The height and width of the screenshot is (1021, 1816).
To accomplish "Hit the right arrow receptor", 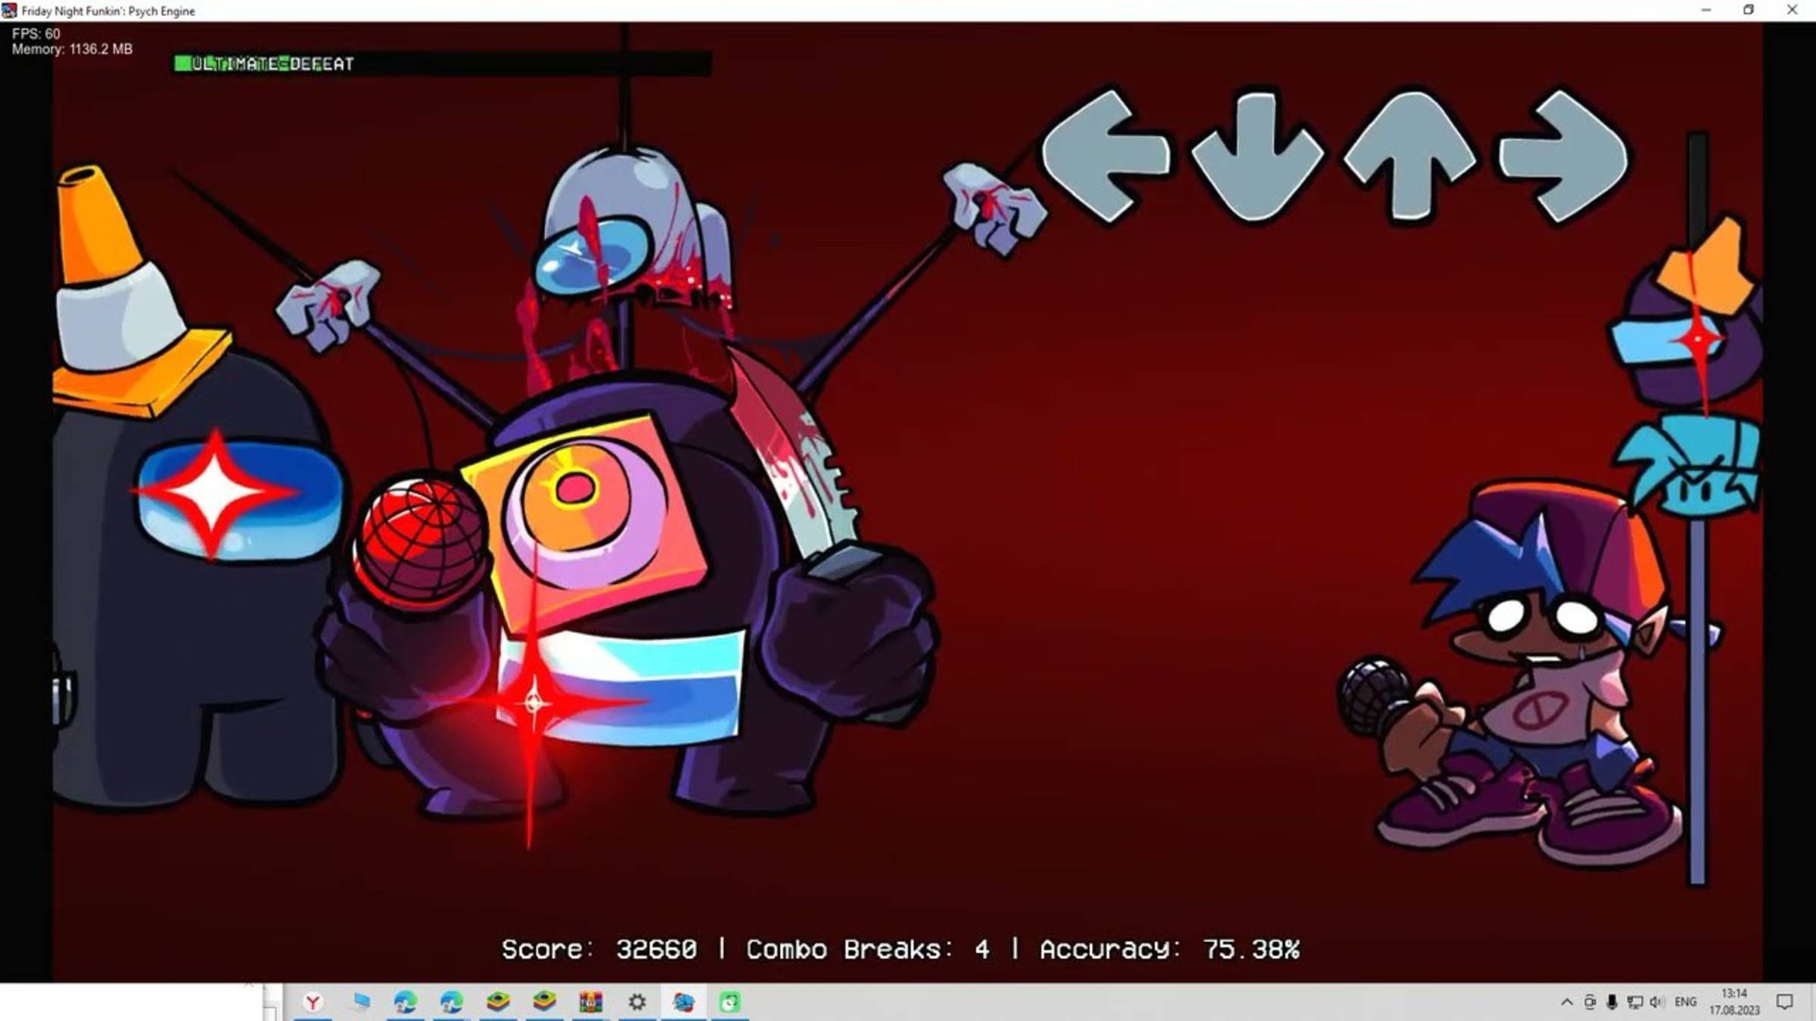I will pyautogui.click(x=1564, y=157).
